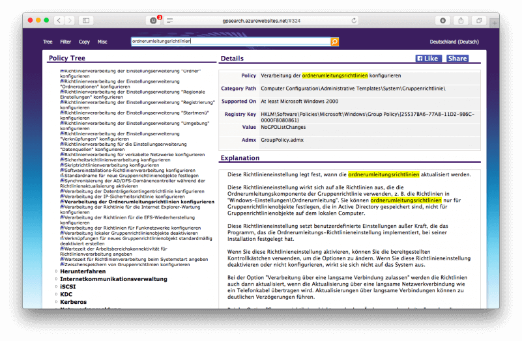Select Verarbeitung der Richtlinien für Funknetzwerke konfigurieren
Screen dimensions: 522x341
(130, 228)
